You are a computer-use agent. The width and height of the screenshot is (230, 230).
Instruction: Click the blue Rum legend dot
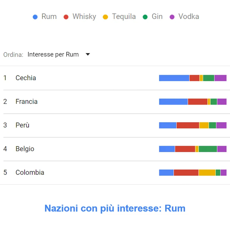click(x=35, y=17)
